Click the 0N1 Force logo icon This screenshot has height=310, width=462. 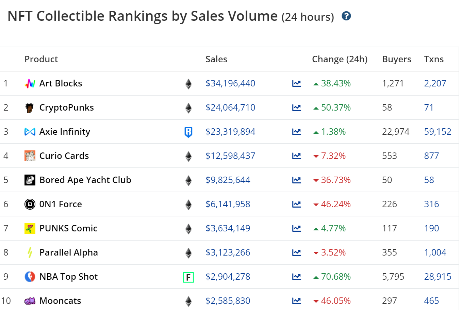(x=30, y=204)
